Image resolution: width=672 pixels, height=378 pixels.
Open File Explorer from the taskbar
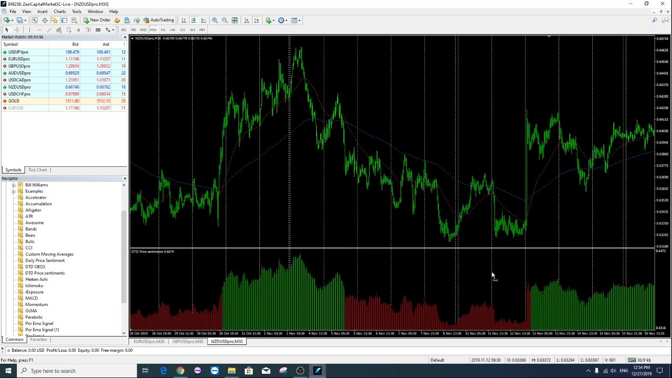[232, 371]
